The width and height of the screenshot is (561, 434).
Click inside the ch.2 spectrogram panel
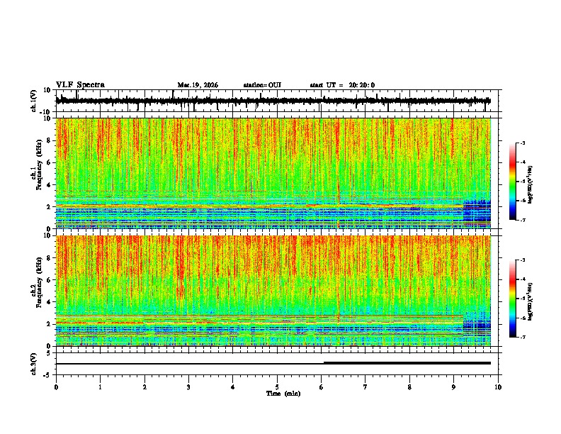point(273,291)
